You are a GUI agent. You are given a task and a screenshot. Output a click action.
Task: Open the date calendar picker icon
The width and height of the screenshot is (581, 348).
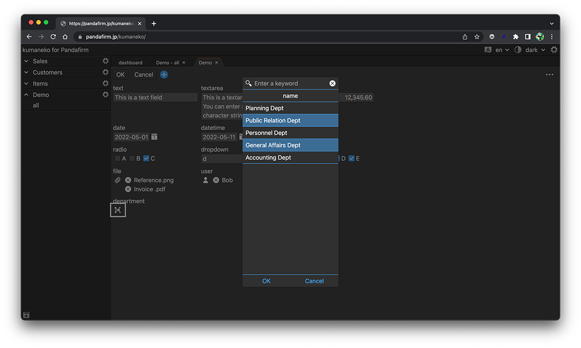[x=154, y=137]
